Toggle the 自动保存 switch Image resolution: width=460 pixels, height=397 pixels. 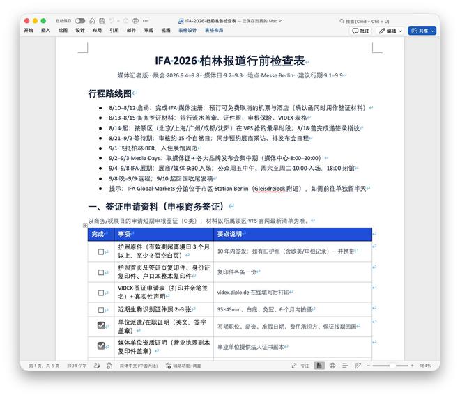[x=79, y=21]
